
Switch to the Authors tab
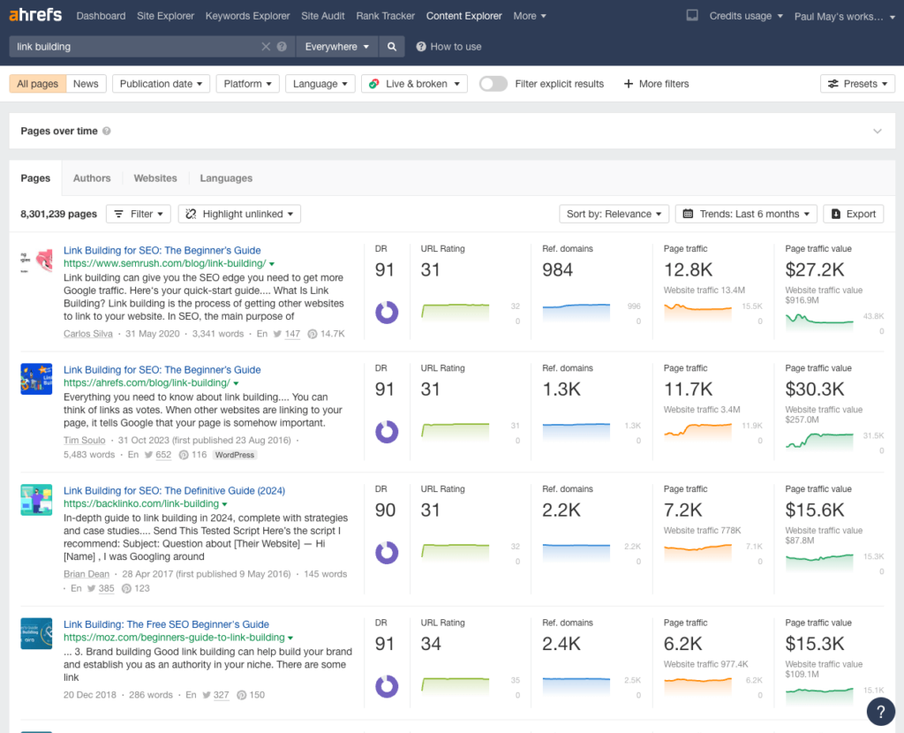click(92, 178)
